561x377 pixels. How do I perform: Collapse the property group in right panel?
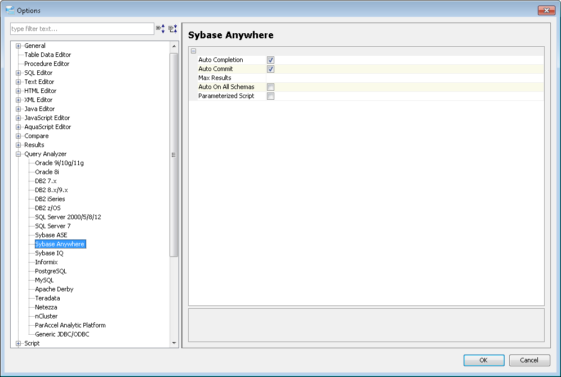point(194,51)
